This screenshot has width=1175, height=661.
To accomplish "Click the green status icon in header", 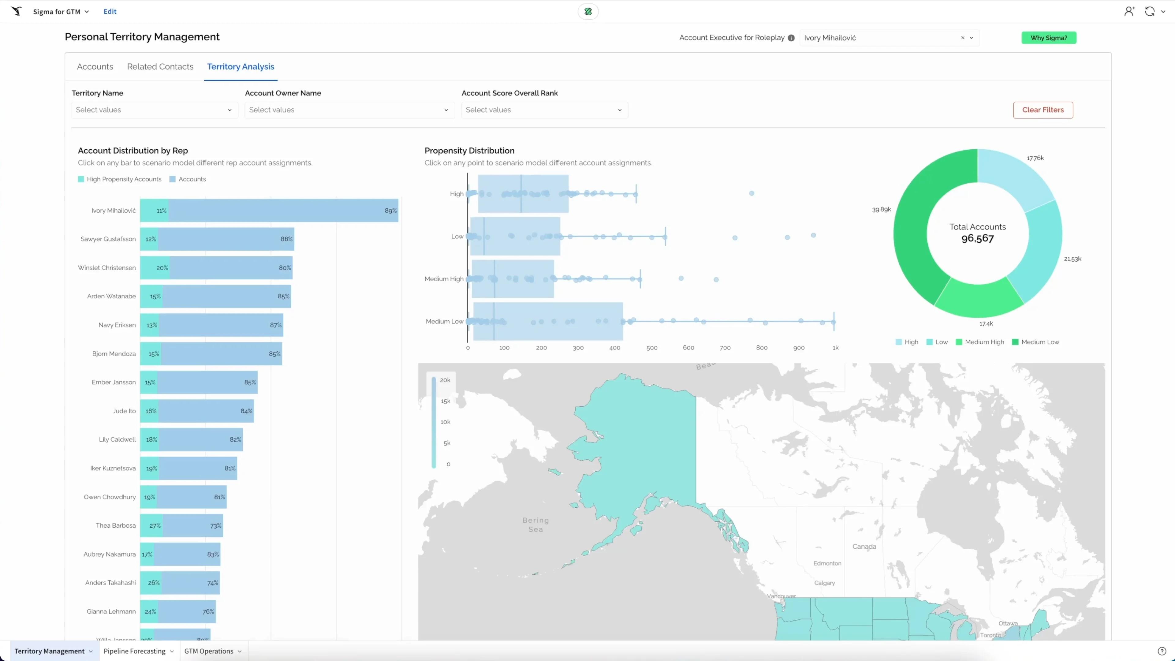I will (x=588, y=11).
